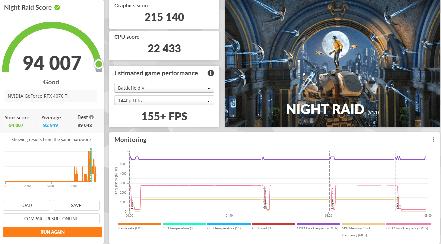Click the LOAD button
The height and width of the screenshot is (244, 441).
pos(26,205)
